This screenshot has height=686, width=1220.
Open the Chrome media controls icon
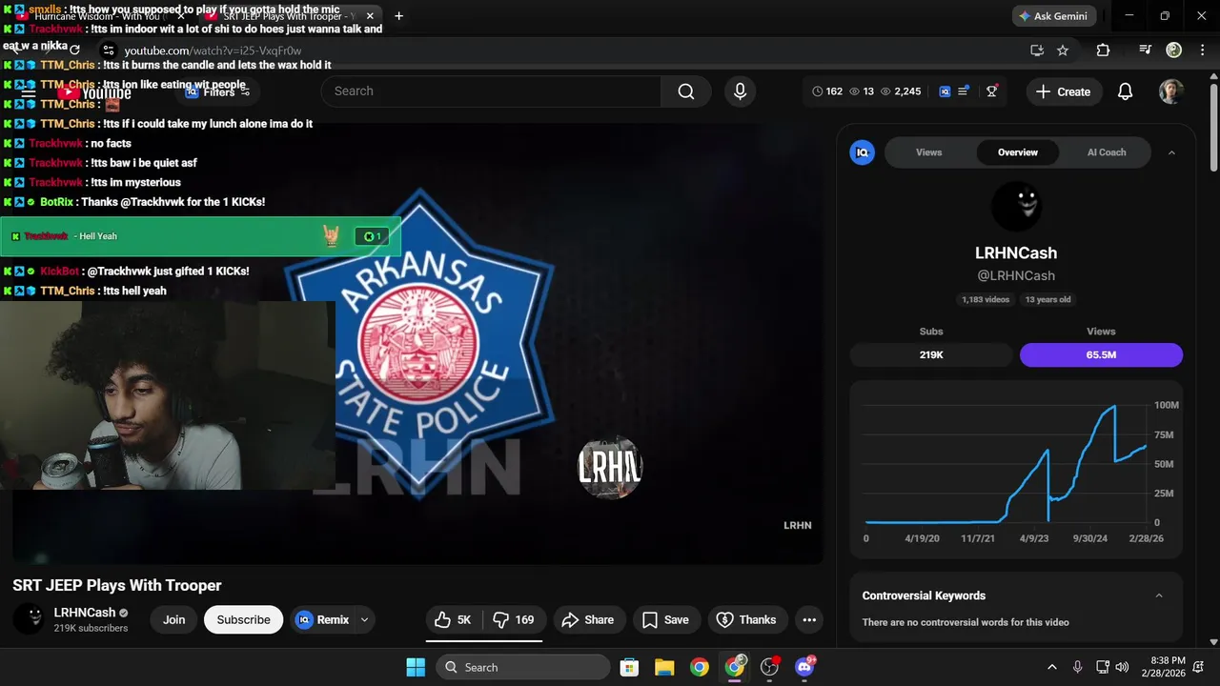(x=1146, y=50)
